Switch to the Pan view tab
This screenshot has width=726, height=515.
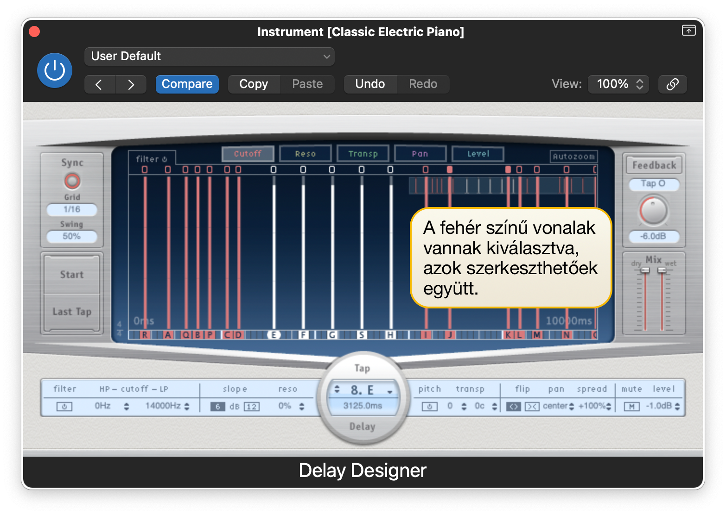420,154
